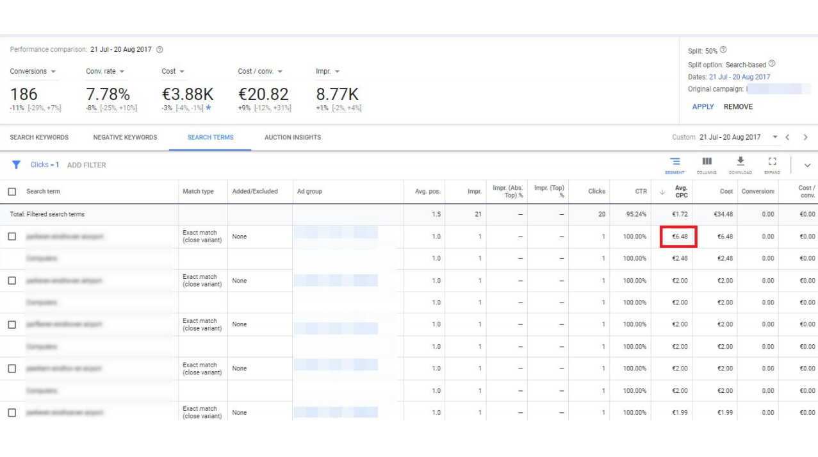Screen dimensions: 818x457
Task: Sort by CTR column header
Action: coord(640,192)
